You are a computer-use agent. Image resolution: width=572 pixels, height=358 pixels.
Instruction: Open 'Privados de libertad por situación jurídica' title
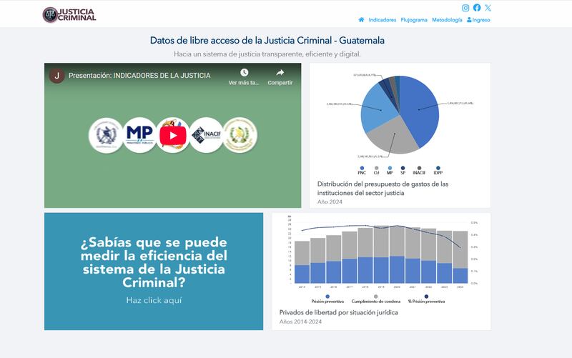click(338, 312)
